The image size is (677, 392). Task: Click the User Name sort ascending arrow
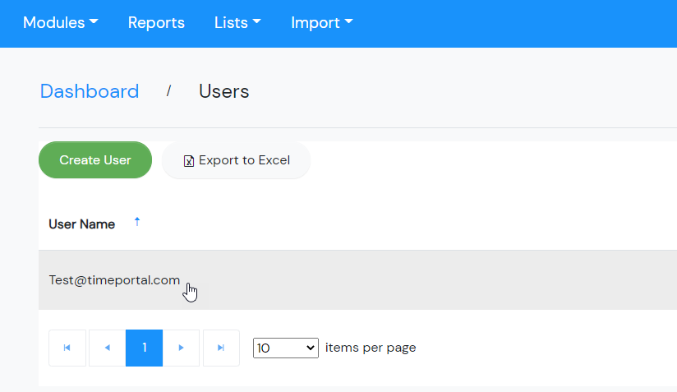pos(137,222)
